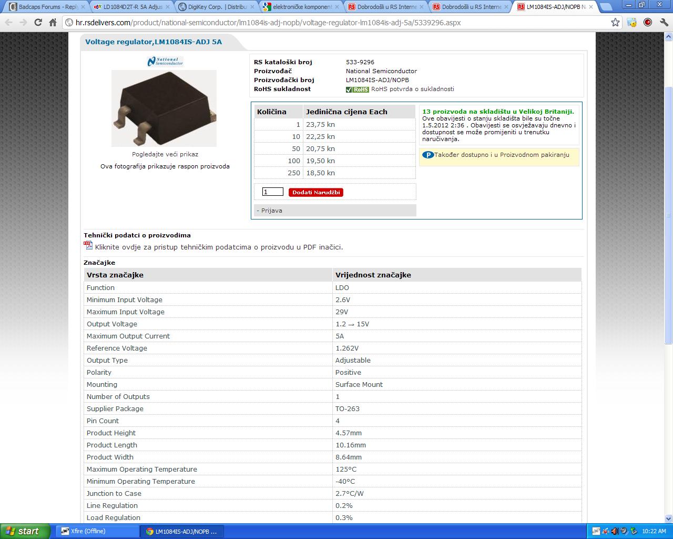Click the green RoHS compliance badge
The width and height of the screenshot is (673, 539).
pyautogui.click(x=358, y=89)
